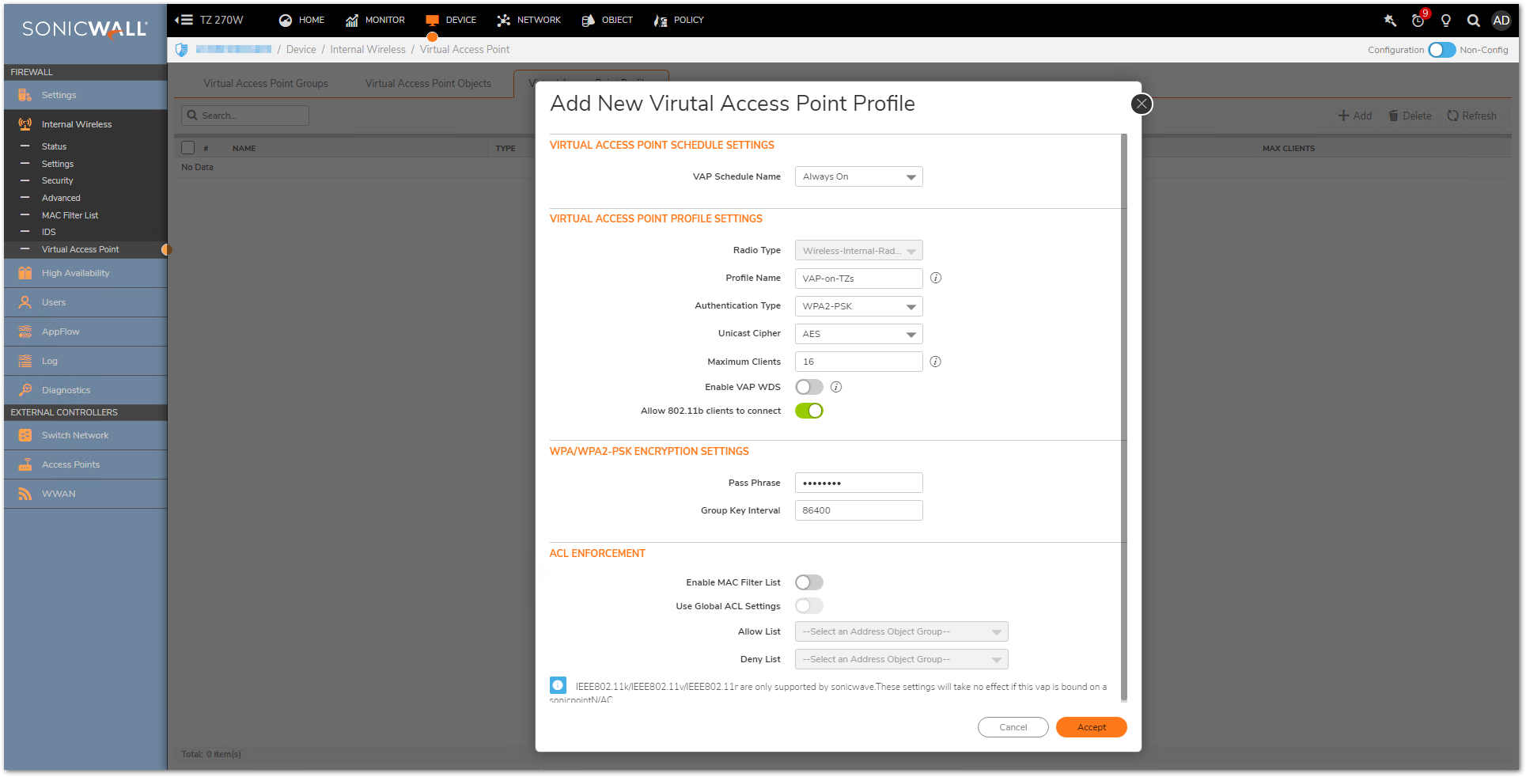Click info icon next to Maximum Clients
The height and width of the screenshot is (777, 1526).
pos(935,362)
